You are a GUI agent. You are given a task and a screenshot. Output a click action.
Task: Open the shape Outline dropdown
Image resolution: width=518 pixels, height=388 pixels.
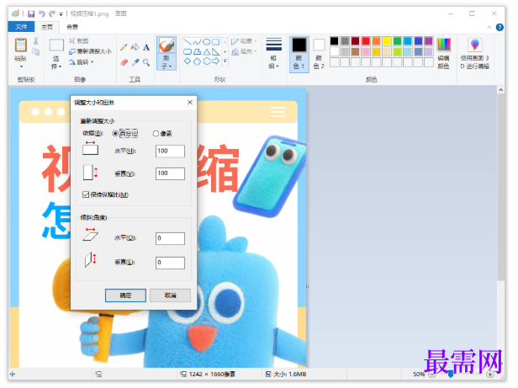pos(244,41)
